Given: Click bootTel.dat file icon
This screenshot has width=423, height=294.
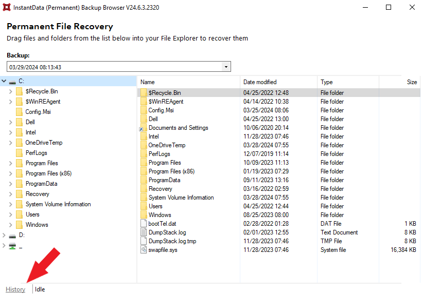Looking at the screenshot, I should [x=144, y=224].
